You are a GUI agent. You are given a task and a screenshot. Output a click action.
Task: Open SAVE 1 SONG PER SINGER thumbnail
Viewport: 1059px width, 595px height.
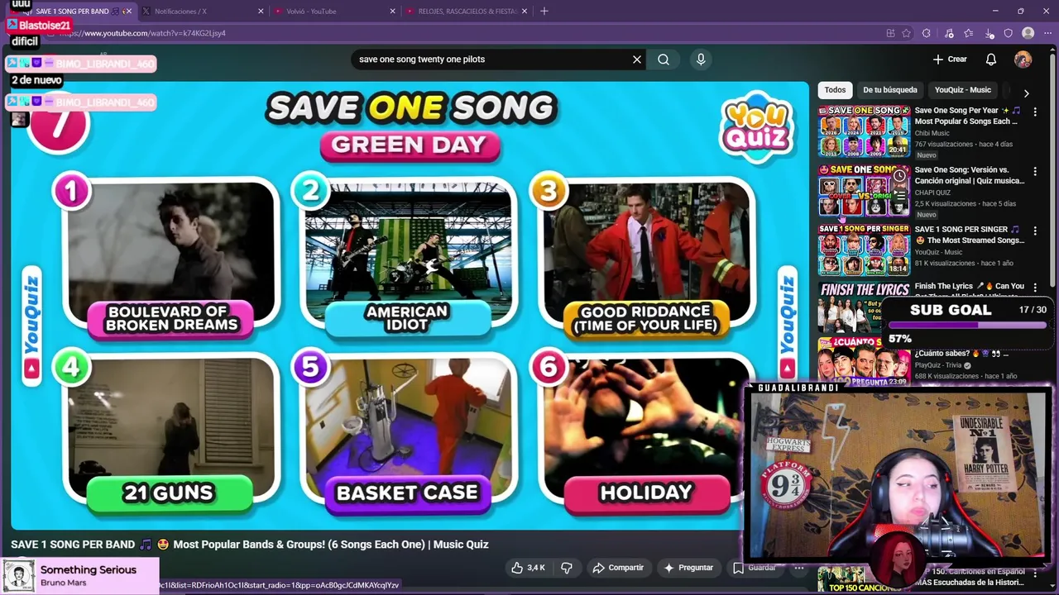click(864, 250)
